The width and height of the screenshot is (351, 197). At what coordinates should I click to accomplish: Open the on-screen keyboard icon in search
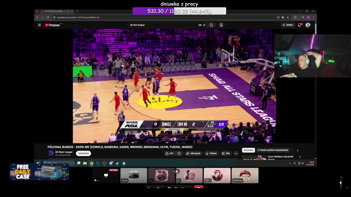click(200, 25)
